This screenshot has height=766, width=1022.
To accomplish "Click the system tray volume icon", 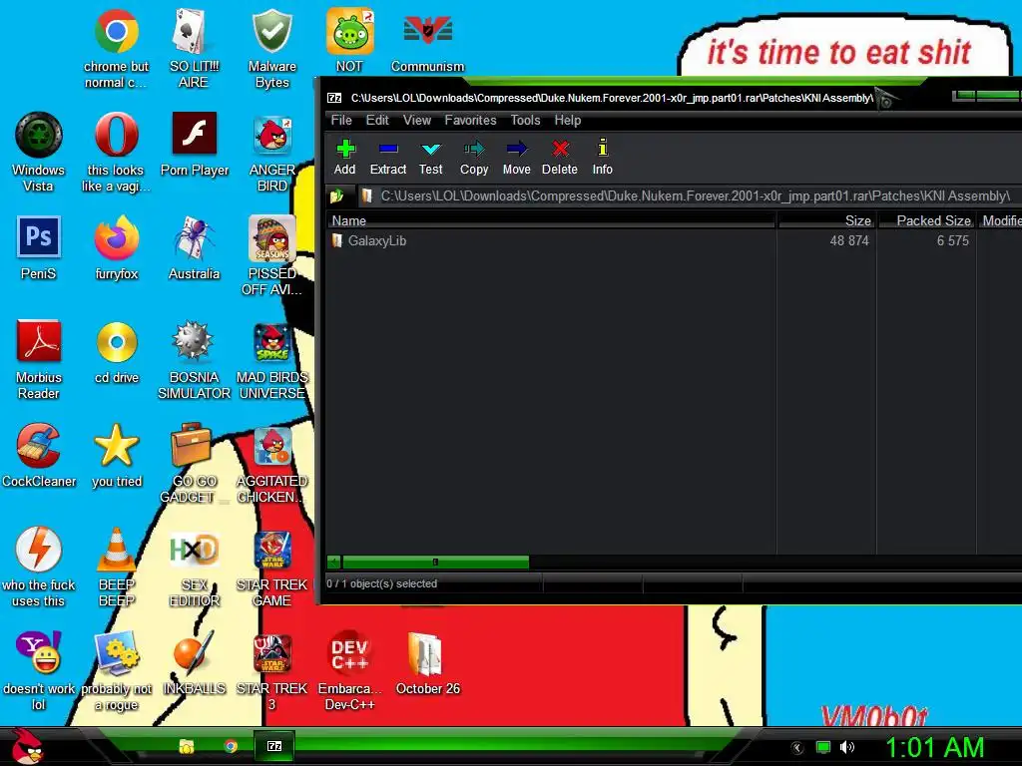I will 847,747.
